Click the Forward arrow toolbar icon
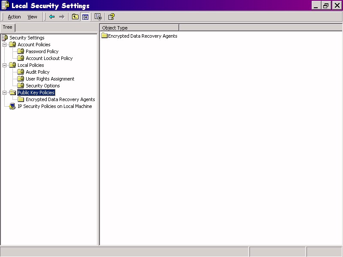Viewport: 343px width, 257px height. coord(62,17)
